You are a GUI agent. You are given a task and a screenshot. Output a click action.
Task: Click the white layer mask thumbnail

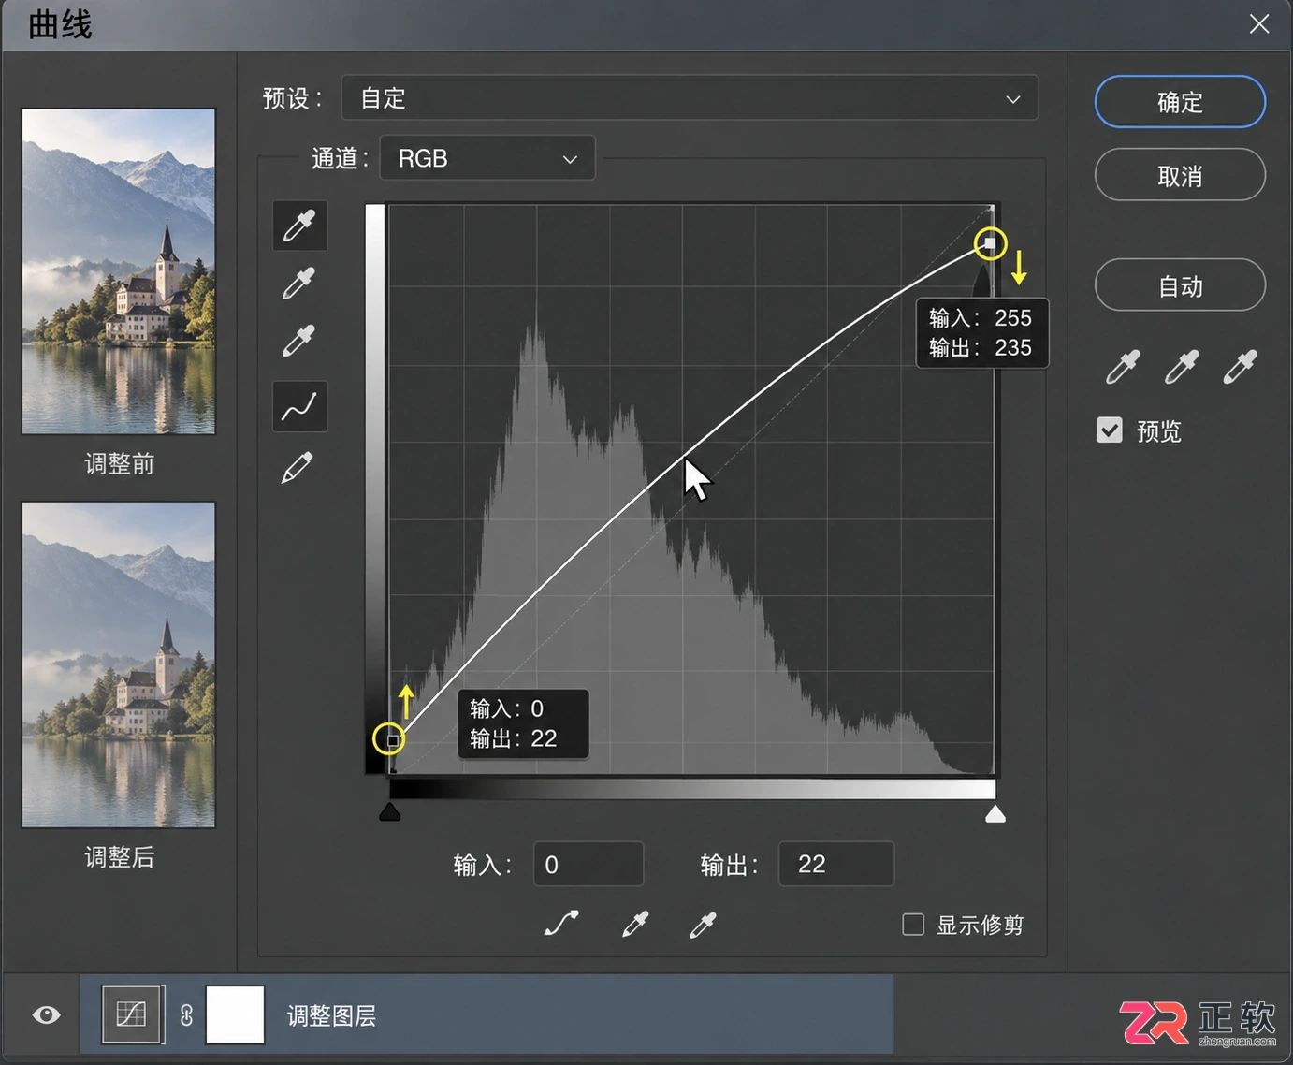pos(235,1014)
